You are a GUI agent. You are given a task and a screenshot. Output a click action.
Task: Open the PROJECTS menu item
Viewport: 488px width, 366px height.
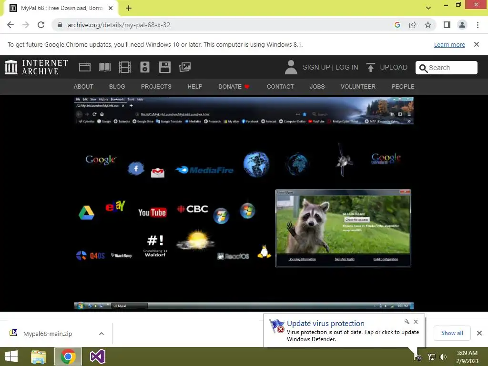[x=156, y=87]
